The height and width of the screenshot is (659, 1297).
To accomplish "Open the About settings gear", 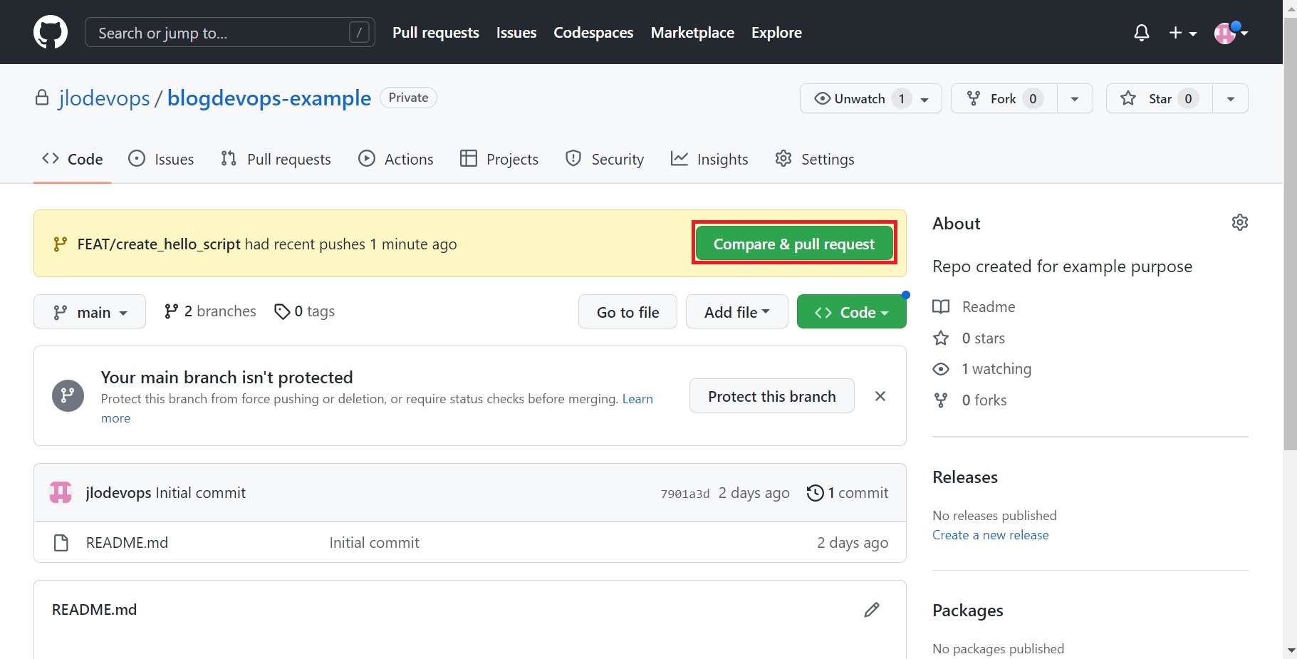I will pos(1239,222).
